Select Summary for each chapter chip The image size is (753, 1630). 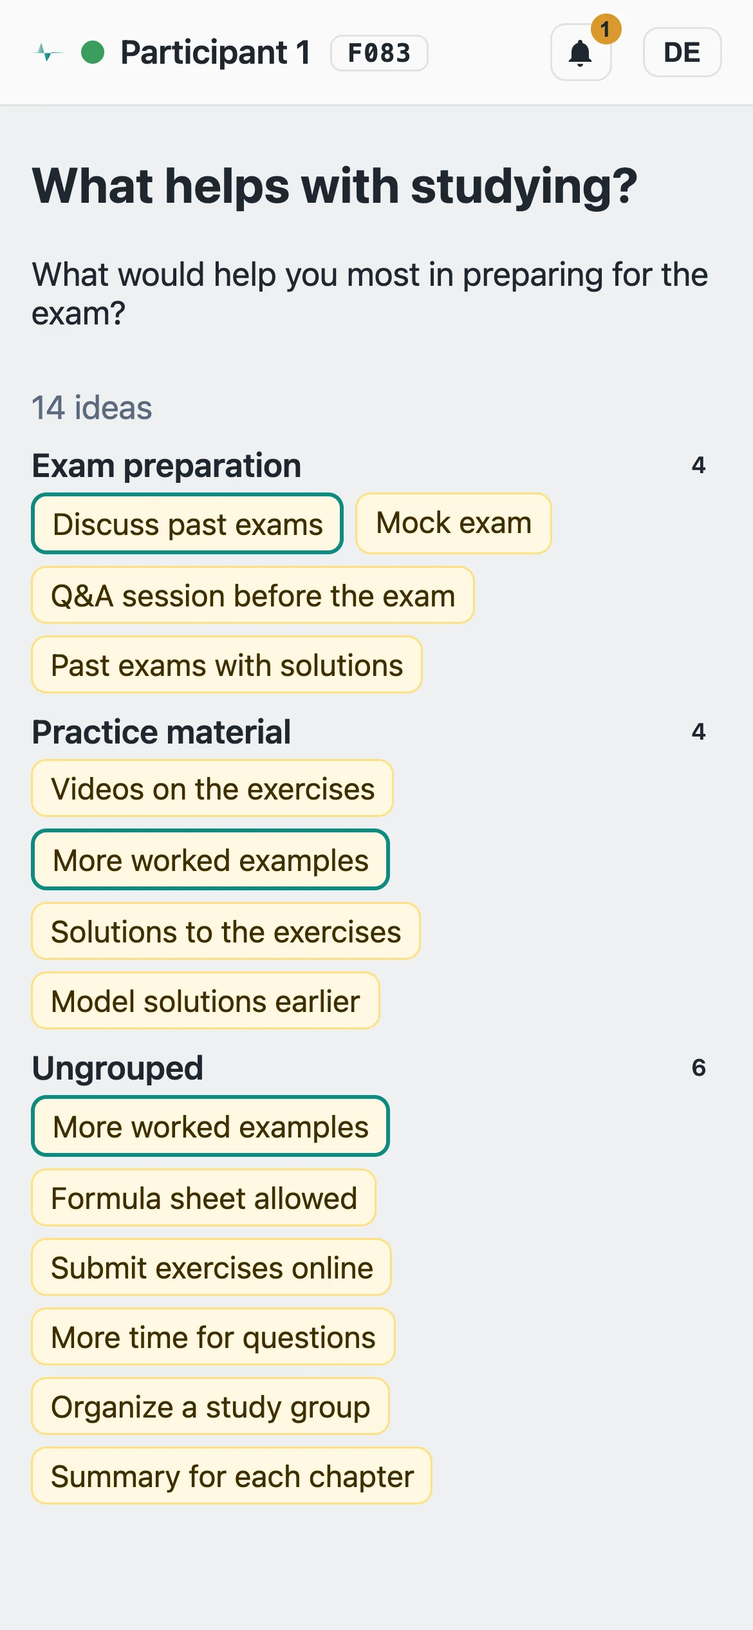tap(232, 1476)
